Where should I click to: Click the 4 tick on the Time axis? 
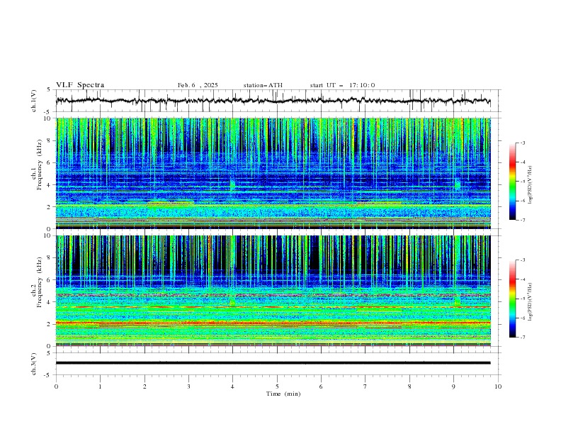[232, 386]
